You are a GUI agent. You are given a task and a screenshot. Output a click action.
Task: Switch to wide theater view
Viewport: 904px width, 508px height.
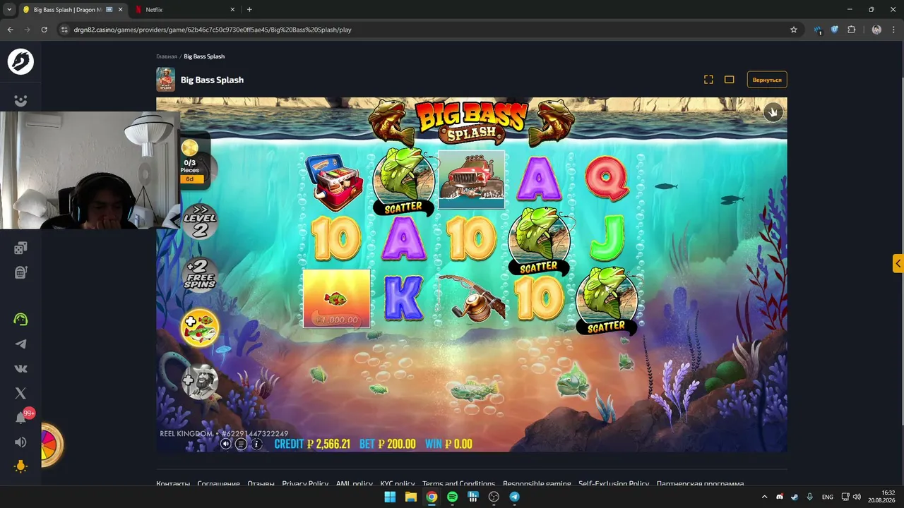(x=730, y=80)
